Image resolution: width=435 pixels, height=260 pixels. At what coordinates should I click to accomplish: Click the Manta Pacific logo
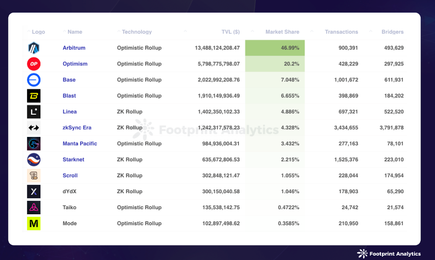coord(34,144)
